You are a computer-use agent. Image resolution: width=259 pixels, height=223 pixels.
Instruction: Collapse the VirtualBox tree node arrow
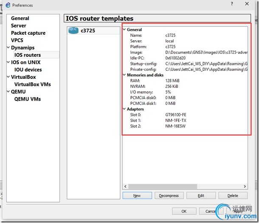(x=8, y=77)
